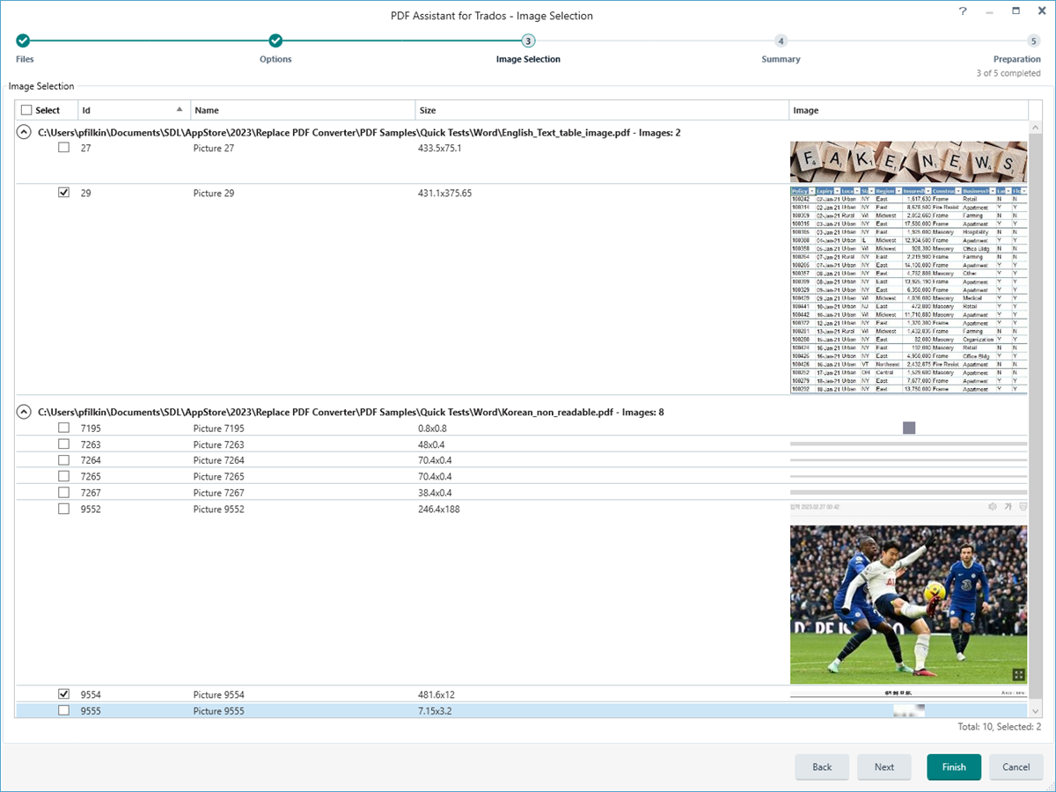Go to step 3 Image Selection circle
The width and height of the screenshot is (1056, 792).
(x=528, y=40)
